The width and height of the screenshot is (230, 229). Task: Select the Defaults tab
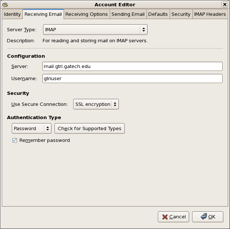point(158,14)
